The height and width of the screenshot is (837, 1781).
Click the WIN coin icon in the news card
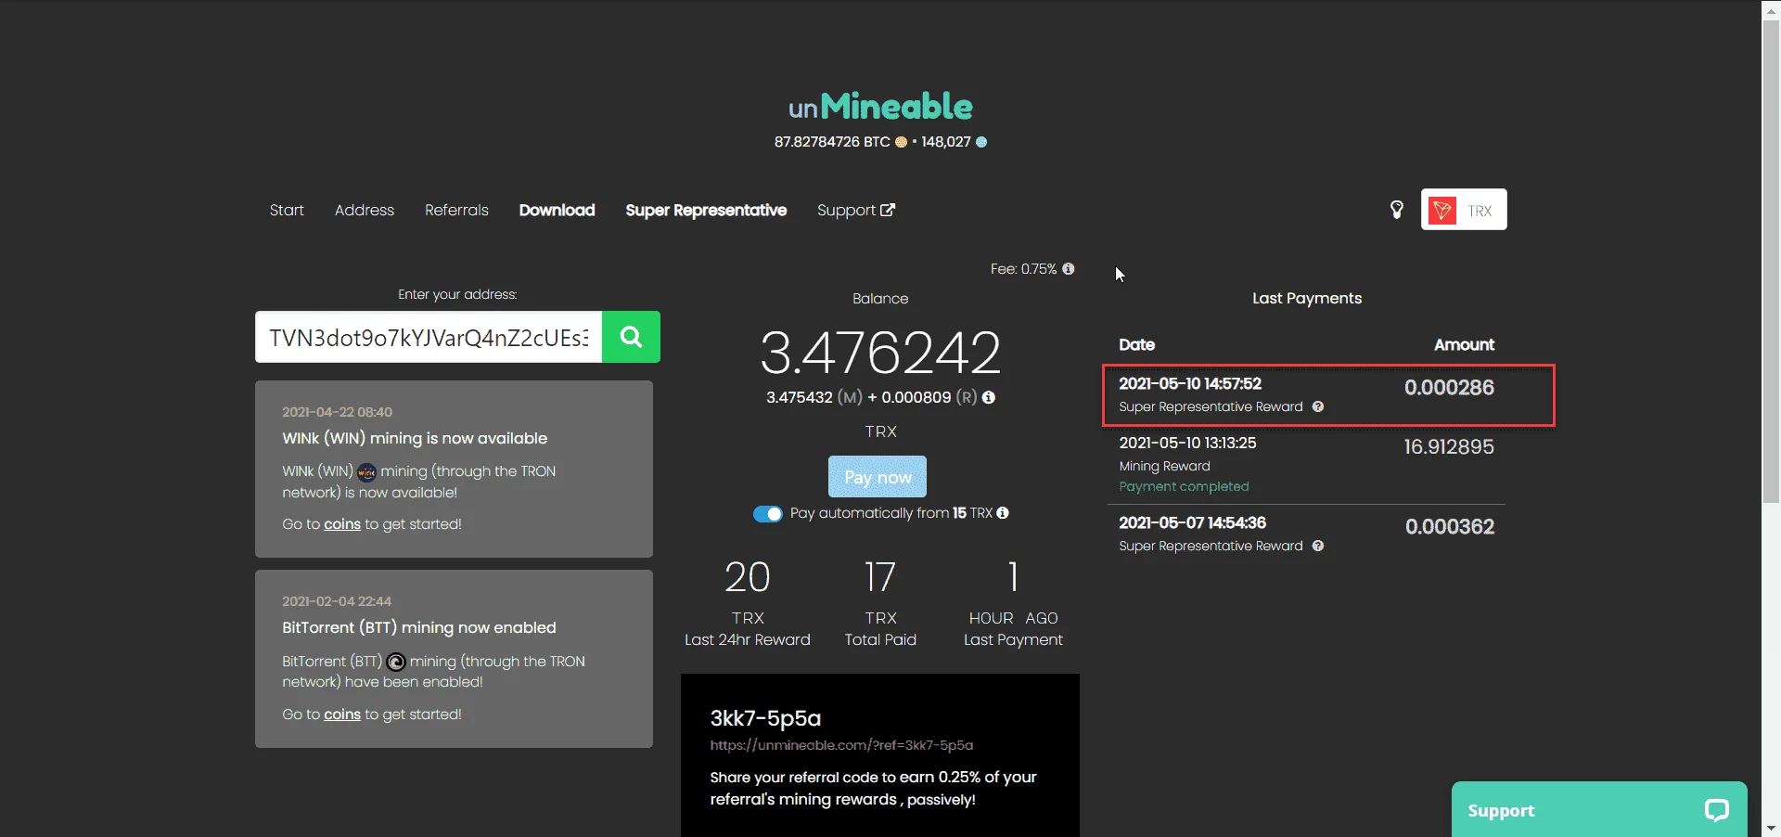(x=366, y=472)
